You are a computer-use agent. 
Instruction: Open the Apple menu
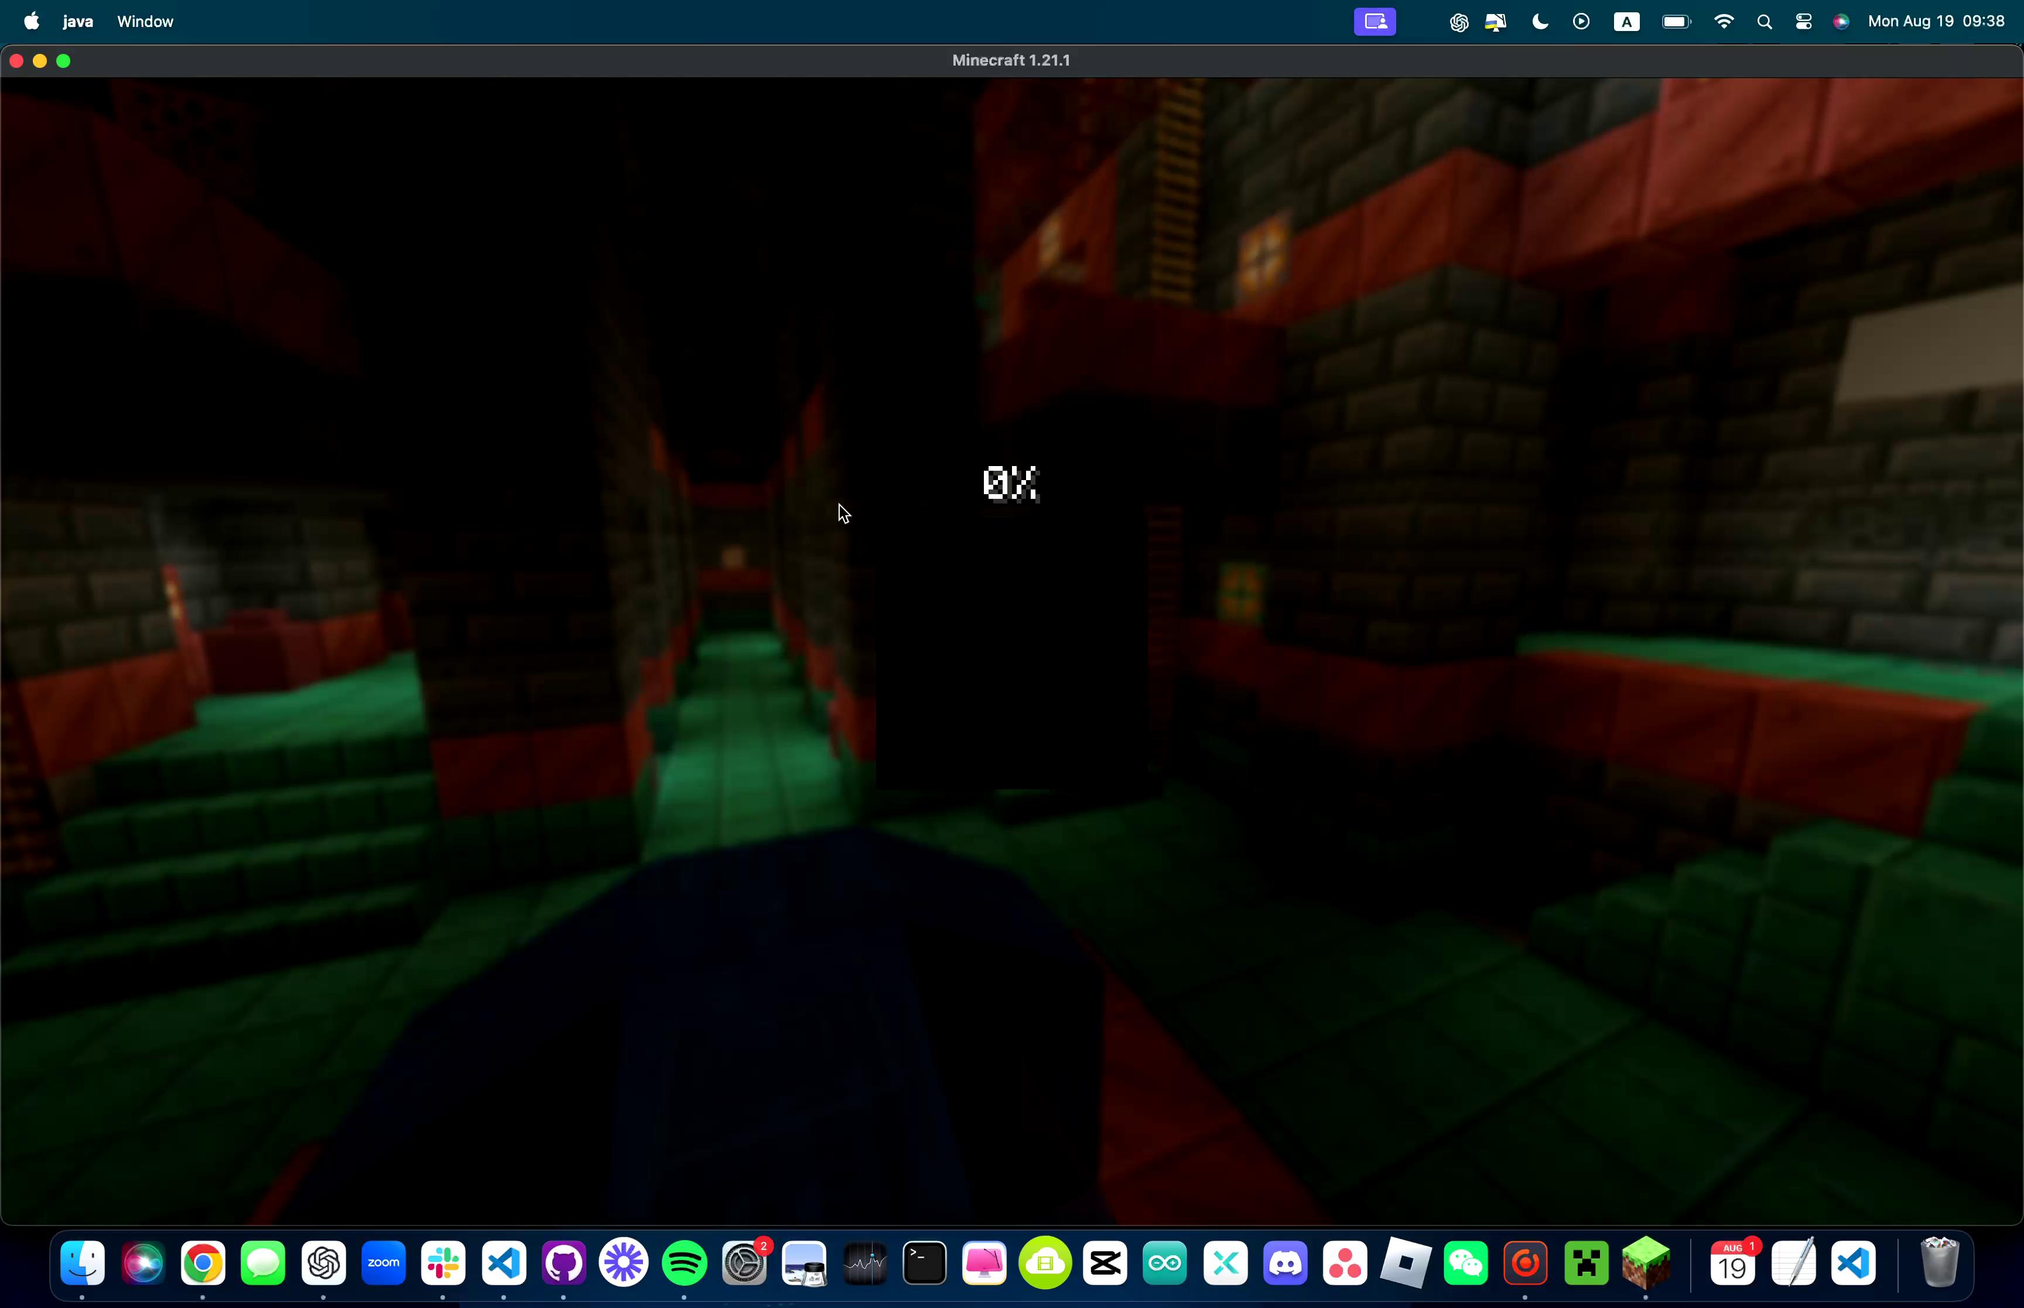click(x=30, y=20)
